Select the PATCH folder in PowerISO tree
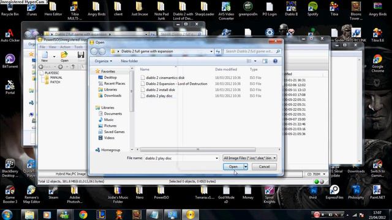Viewport: 392px width, 220px height. coord(55,82)
